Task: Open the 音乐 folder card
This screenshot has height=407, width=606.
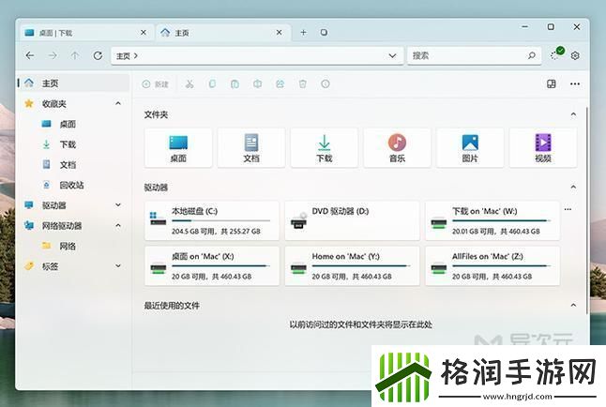Action: click(398, 148)
